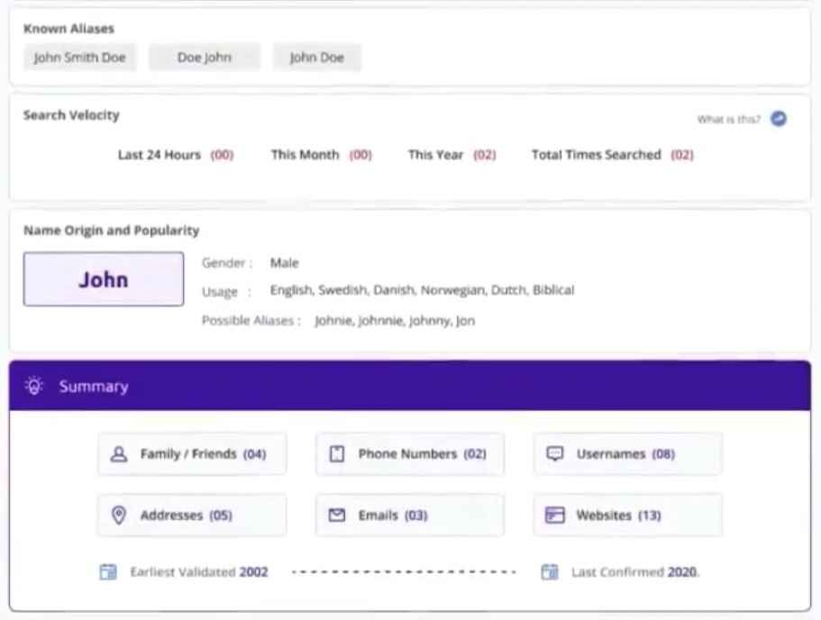This screenshot has width=821, height=620.
Task: Click the This Year search count
Action: 485,155
